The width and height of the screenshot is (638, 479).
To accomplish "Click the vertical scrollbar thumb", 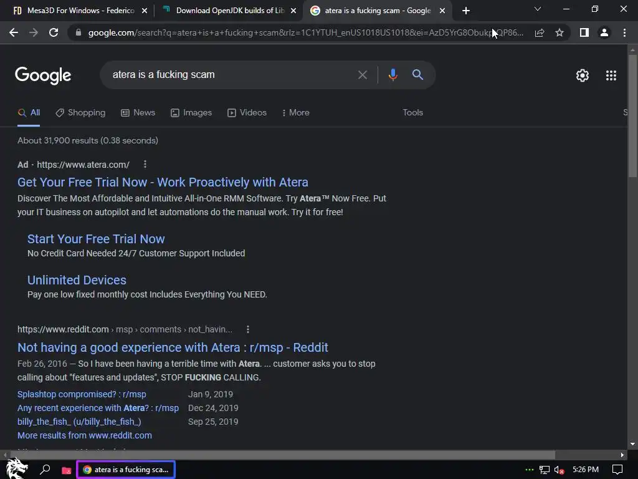I will click(x=632, y=115).
